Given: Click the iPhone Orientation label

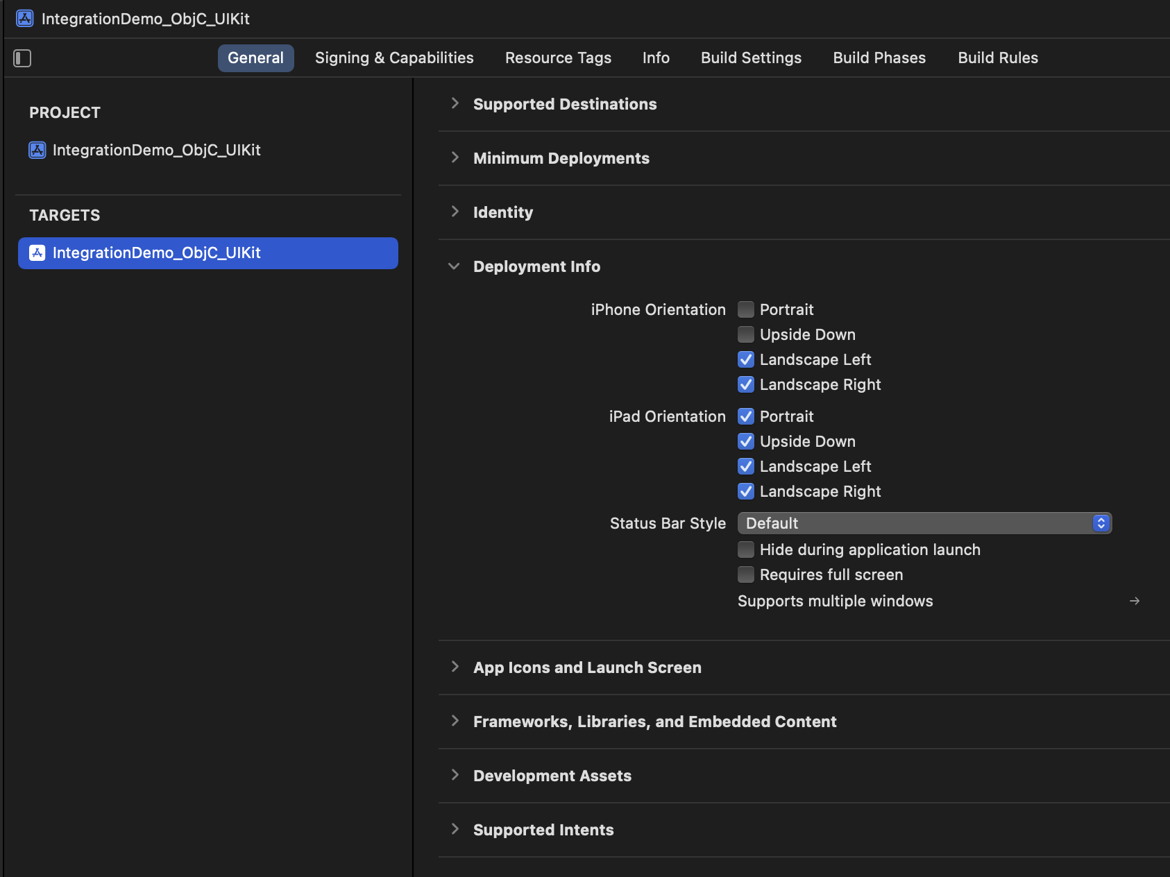Looking at the screenshot, I should tap(658, 309).
